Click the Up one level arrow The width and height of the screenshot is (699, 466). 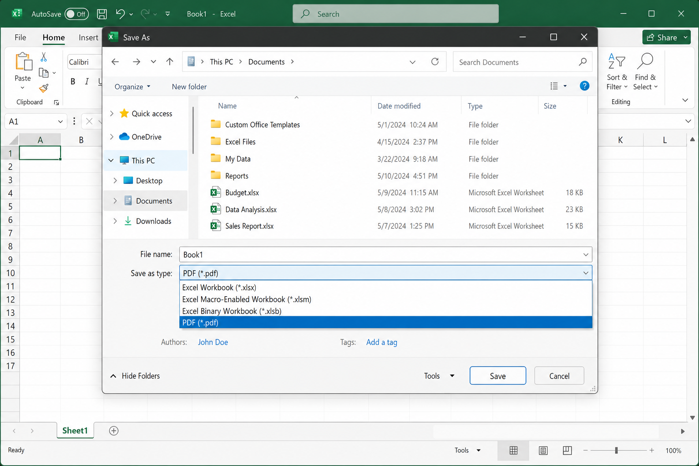coord(170,62)
